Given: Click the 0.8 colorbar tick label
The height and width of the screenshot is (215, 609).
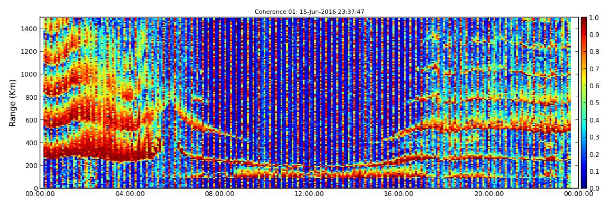Looking at the screenshot, I should pyautogui.click(x=594, y=52).
